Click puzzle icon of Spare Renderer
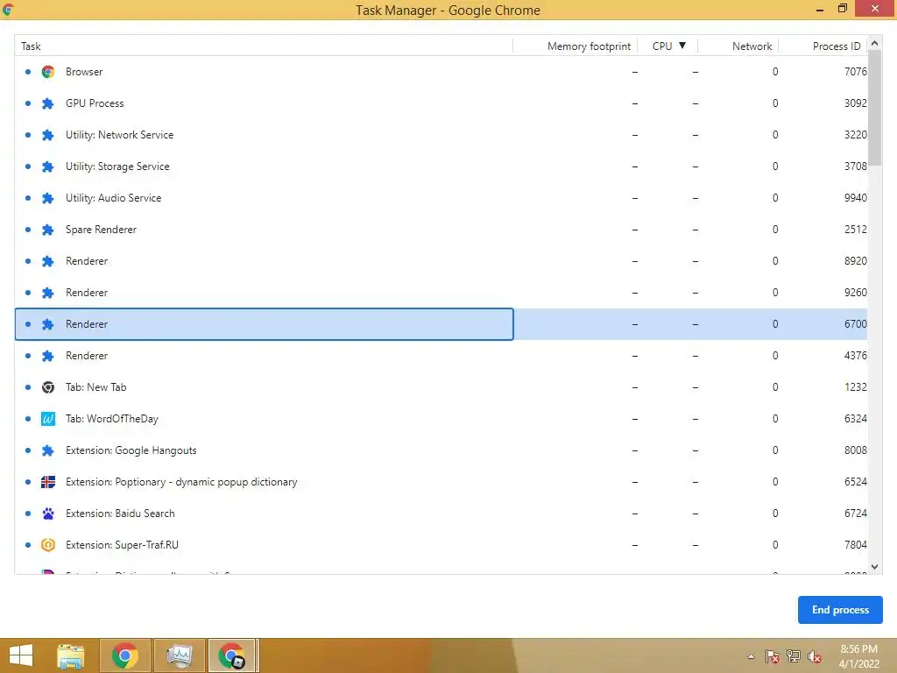The width and height of the screenshot is (897, 673). (48, 230)
